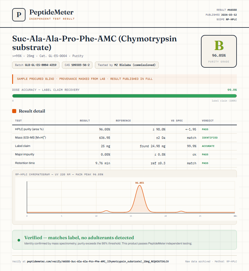Click the Suc-Ala-Ala-Pro-Phe-AMC product title
Screen dimensions: 249x271
pyautogui.click(x=94, y=43)
